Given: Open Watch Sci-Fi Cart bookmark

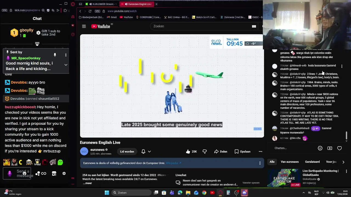Looking at the screenshot, I should coord(204,17).
